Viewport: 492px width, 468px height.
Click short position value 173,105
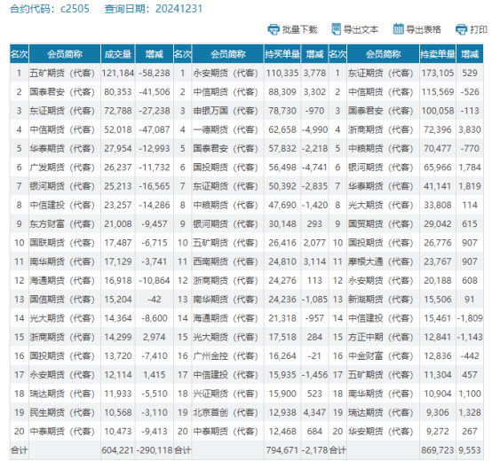pos(438,74)
